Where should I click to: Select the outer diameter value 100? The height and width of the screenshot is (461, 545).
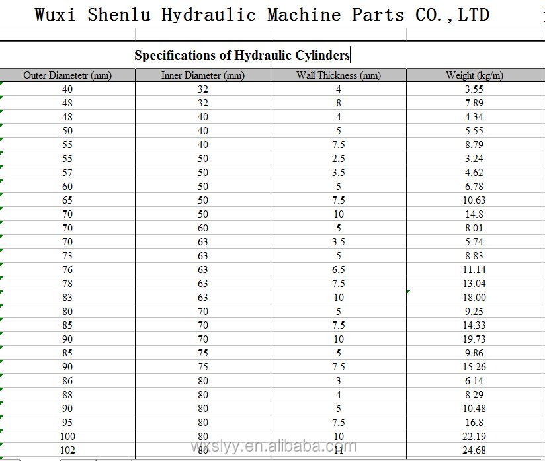click(67, 437)
